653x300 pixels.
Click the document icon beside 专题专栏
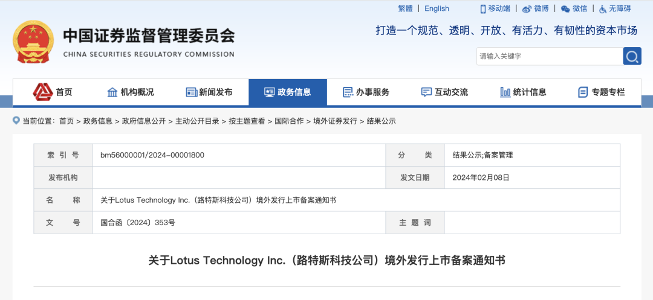(583, 92)
